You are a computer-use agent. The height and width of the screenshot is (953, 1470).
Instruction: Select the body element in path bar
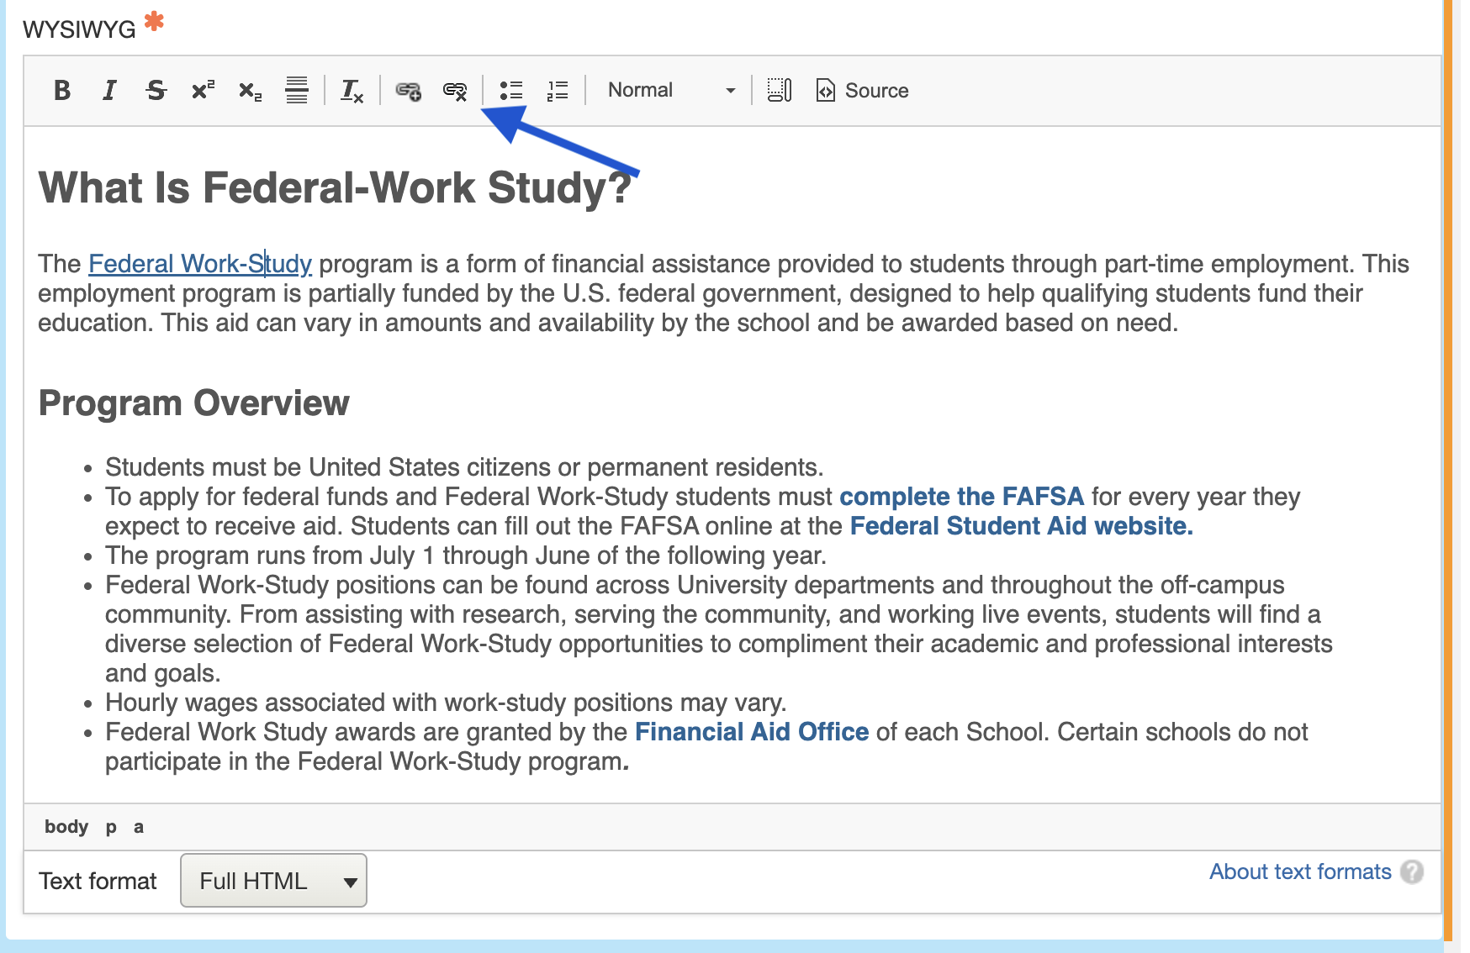pos(66,827)
